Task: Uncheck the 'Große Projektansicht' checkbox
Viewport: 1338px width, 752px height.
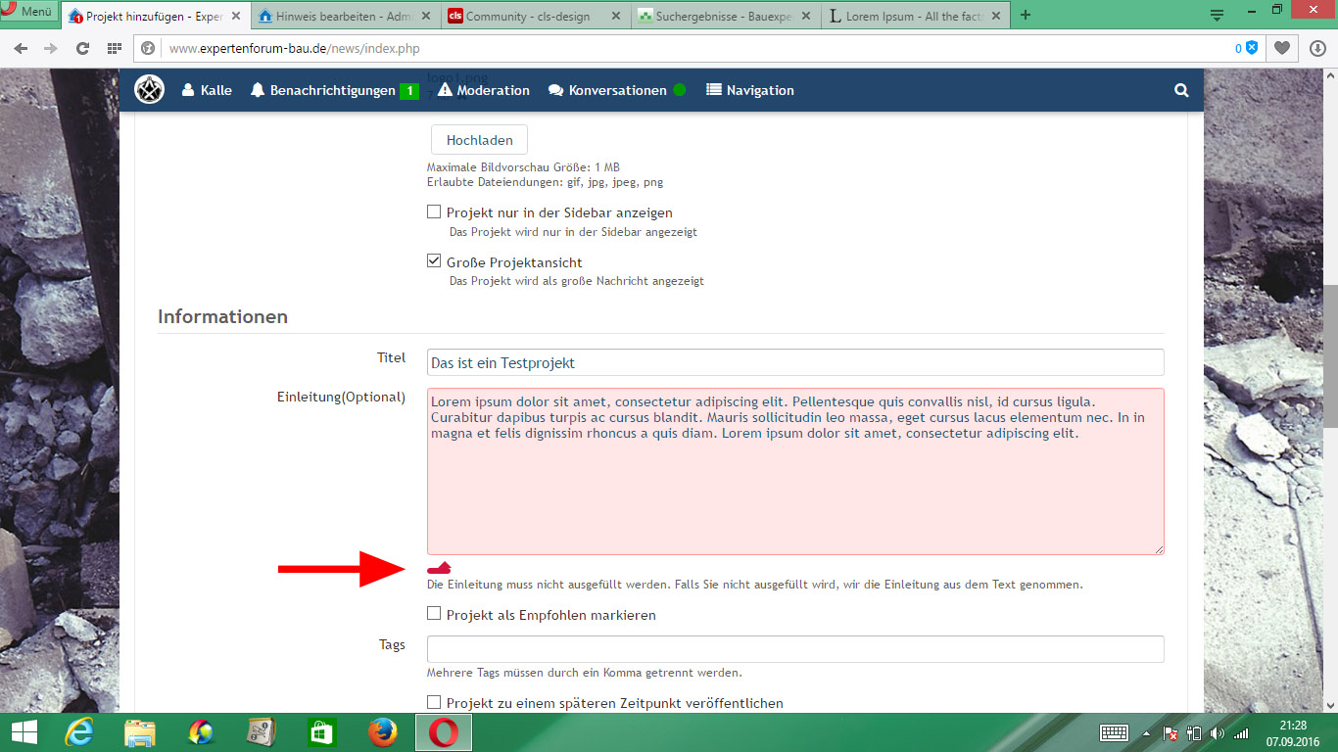Action: click(434, 261)
